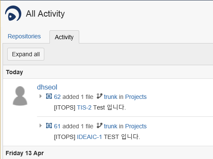Open the TIS-2 issue link

coord(84,107)
